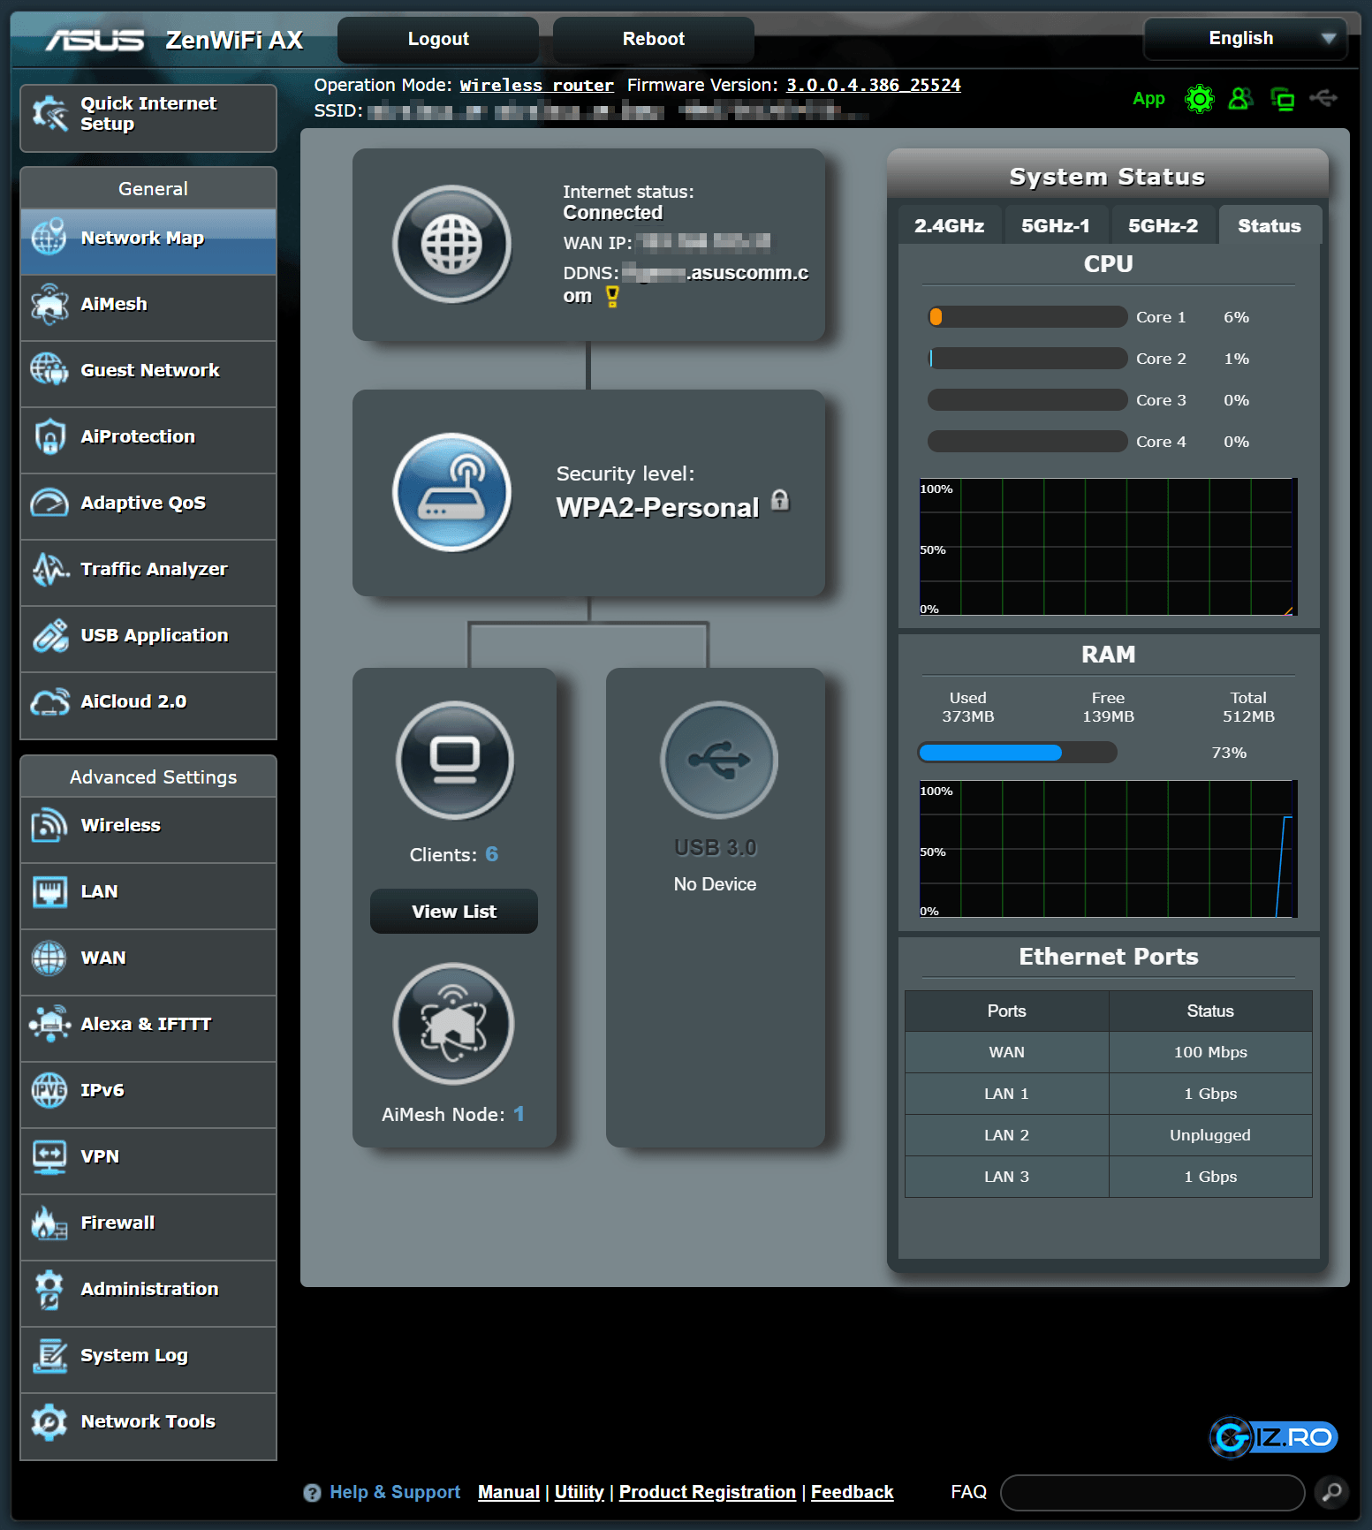Open the USB 3.0 device icon
1372x1530 pixels.
(x=718, y=760)
